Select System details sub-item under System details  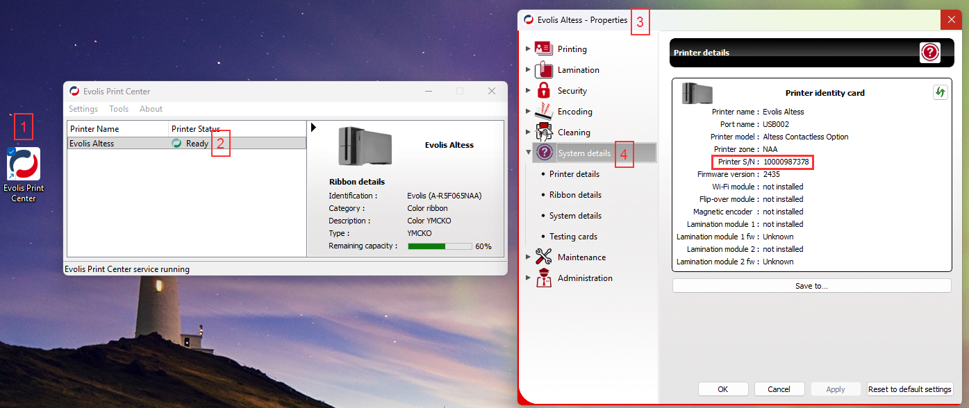pos(575,216)
